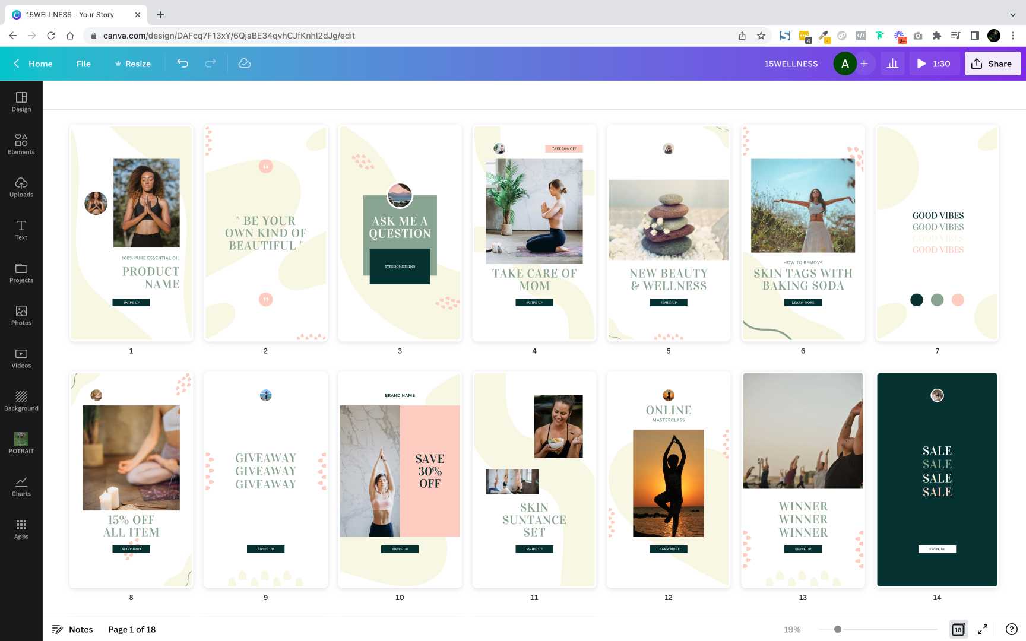Open the insights bar chart icon
This screenshot has width=1026, height=641.
(x=892, y=64)
